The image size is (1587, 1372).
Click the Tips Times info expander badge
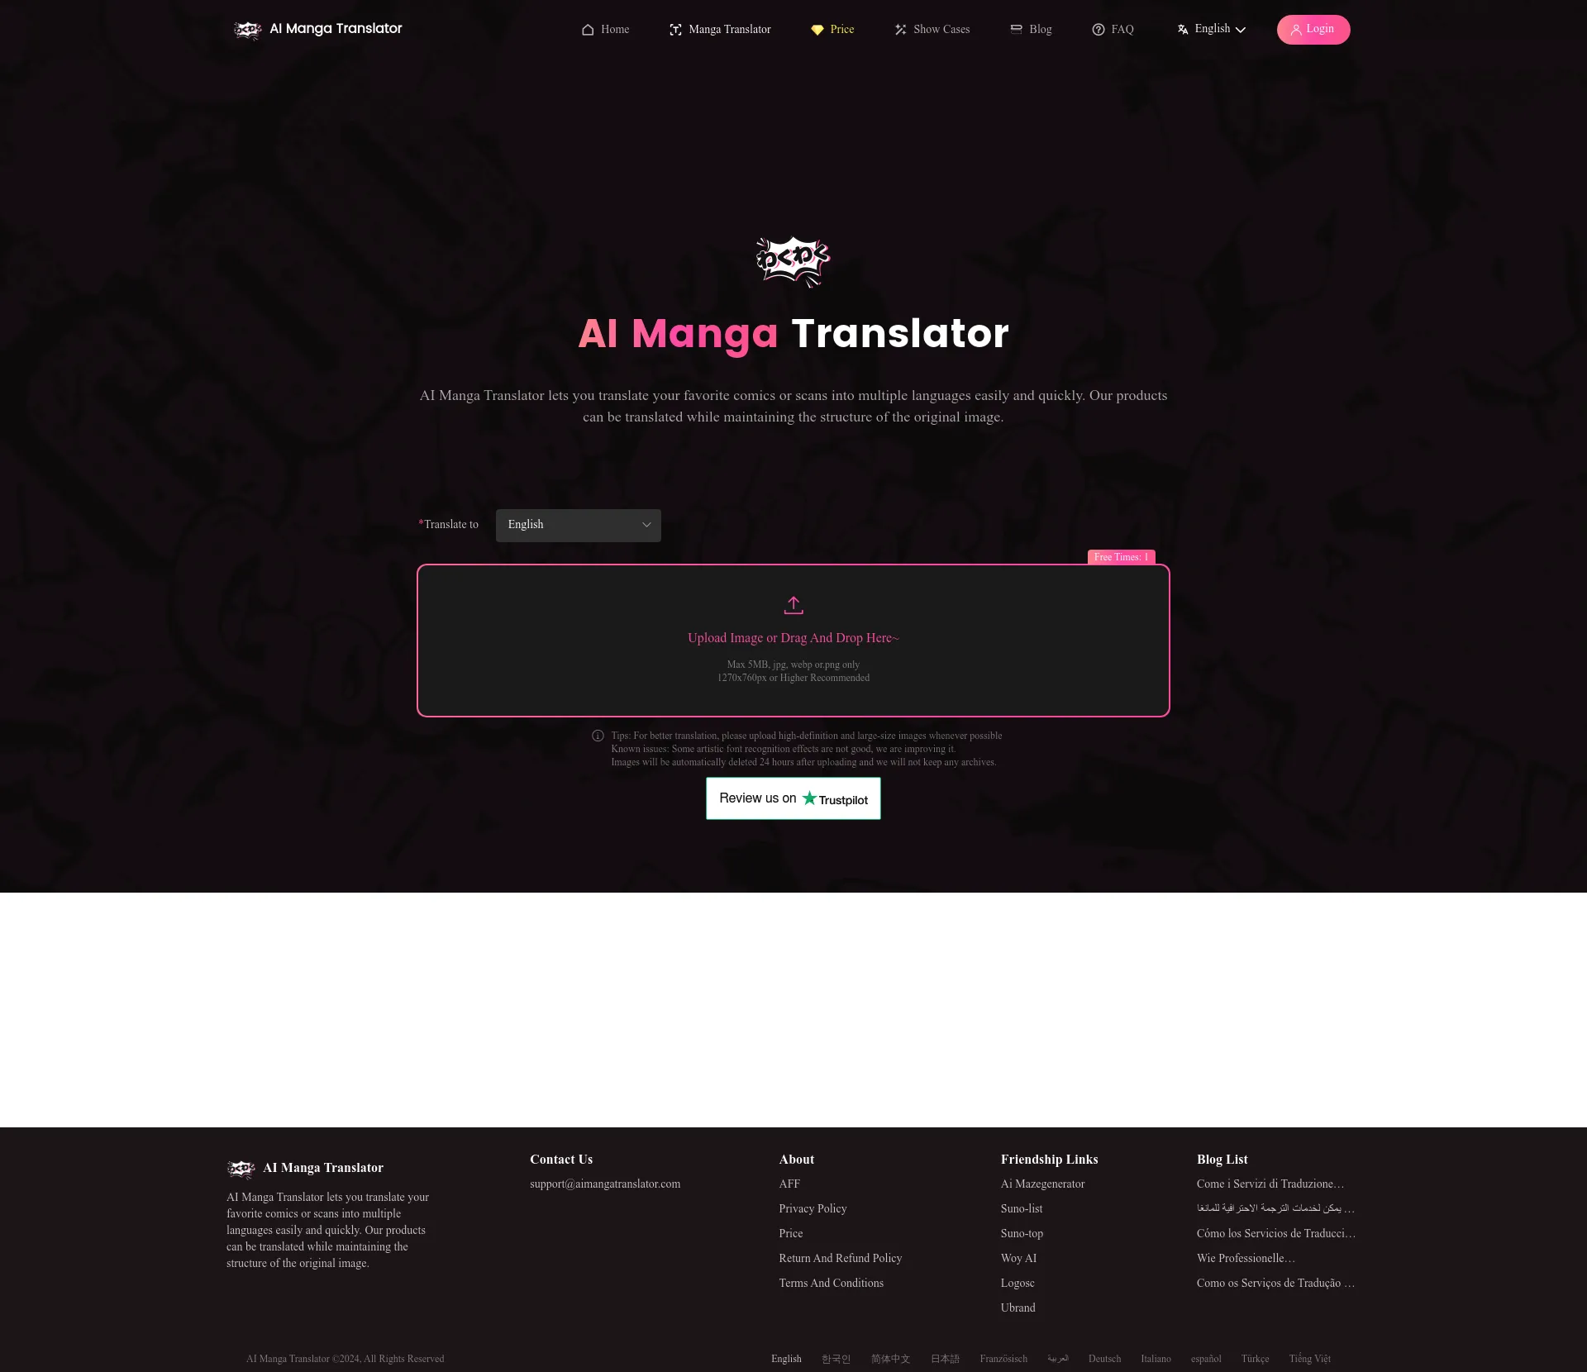point(1120,557)
